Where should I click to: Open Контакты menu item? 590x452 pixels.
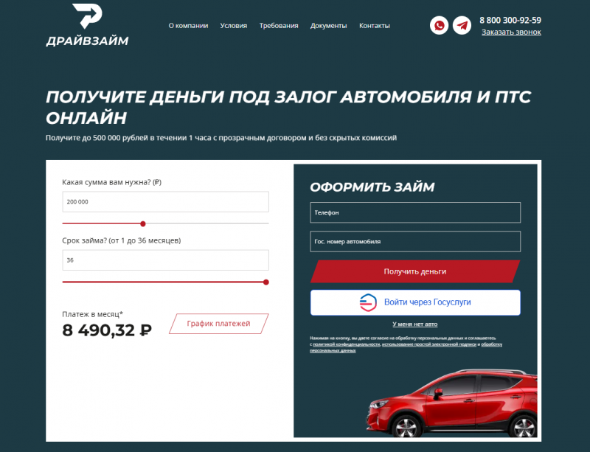pyautogui.click(x=375, y=26)
